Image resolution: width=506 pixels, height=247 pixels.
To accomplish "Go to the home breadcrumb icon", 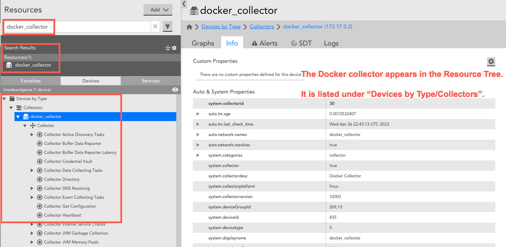I will pyautogui.click(x=189, y=27).
